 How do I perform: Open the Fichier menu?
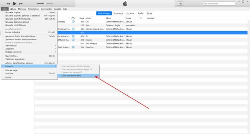[4, 9]
